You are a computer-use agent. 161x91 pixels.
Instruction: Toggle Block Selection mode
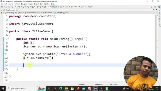(61, 7)
